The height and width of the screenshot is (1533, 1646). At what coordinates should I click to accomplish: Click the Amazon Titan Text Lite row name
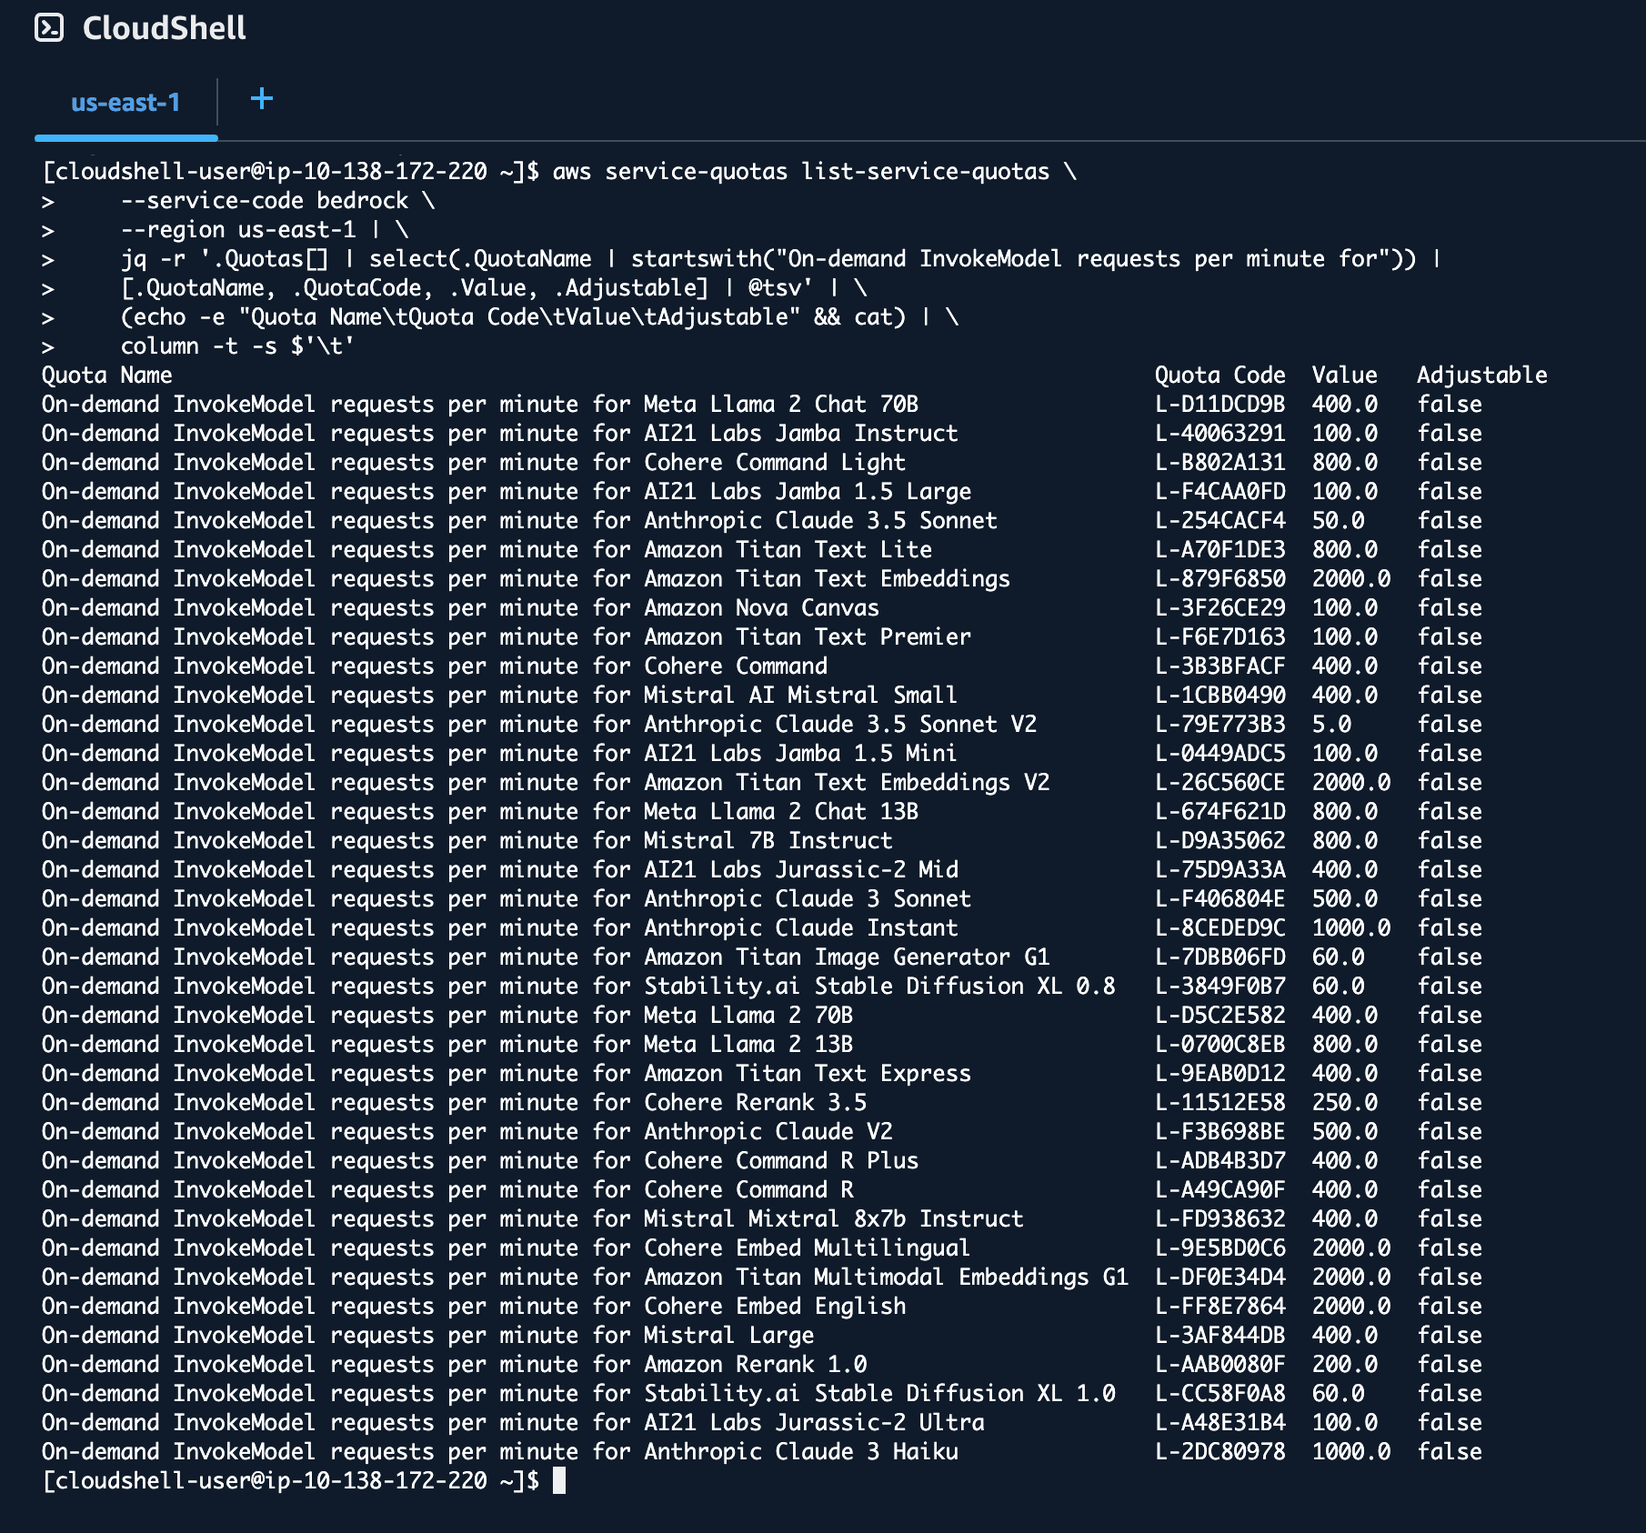click(487, 549)
